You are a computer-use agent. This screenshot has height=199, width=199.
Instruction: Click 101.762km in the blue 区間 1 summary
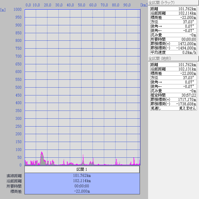[x=82, y=175]
